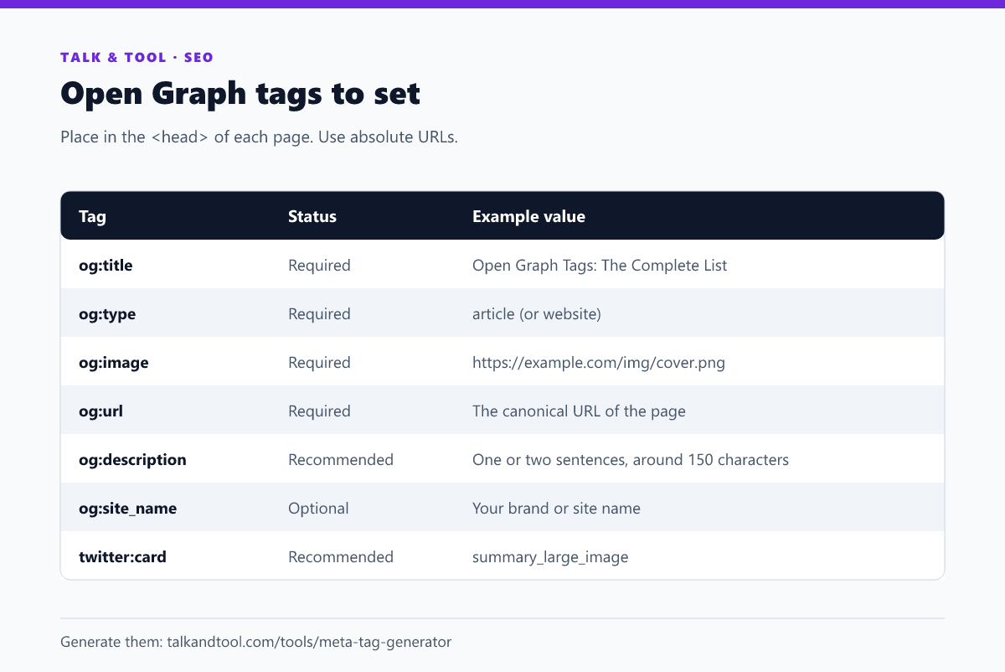Image resolution: width=1005 pixels, height=672 pixels.
Task: Click the 'Tag' column header
Action: pos(92,216)
